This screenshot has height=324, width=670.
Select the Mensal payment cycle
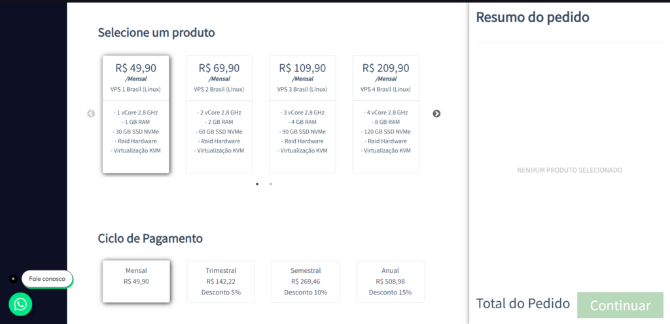[136, 281]
